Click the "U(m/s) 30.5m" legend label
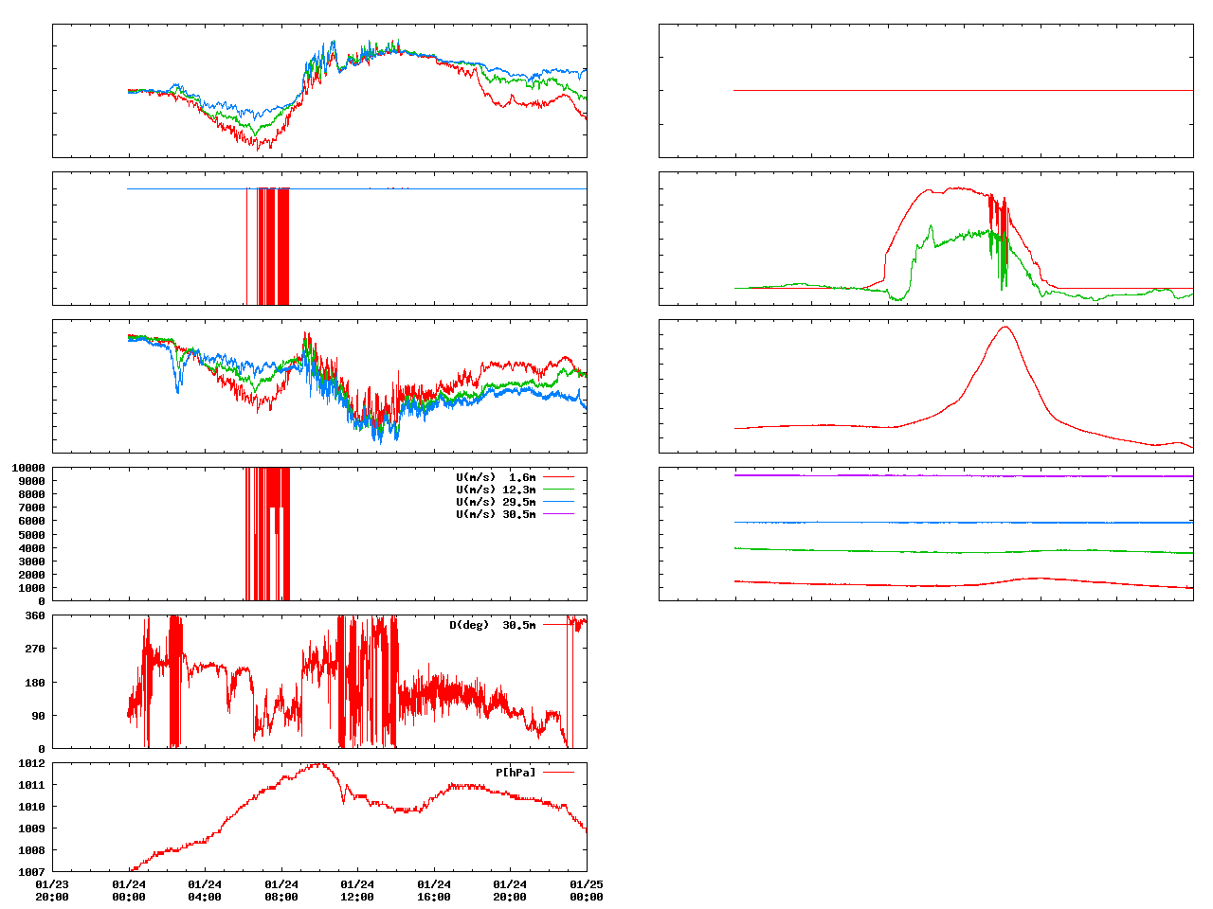Image resolution: width=1213 pixels, height=909 pixels. pos(496,514)
